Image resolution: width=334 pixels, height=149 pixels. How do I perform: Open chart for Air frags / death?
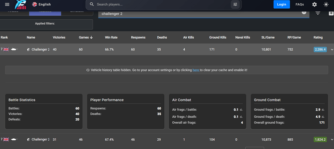point(241,117)
